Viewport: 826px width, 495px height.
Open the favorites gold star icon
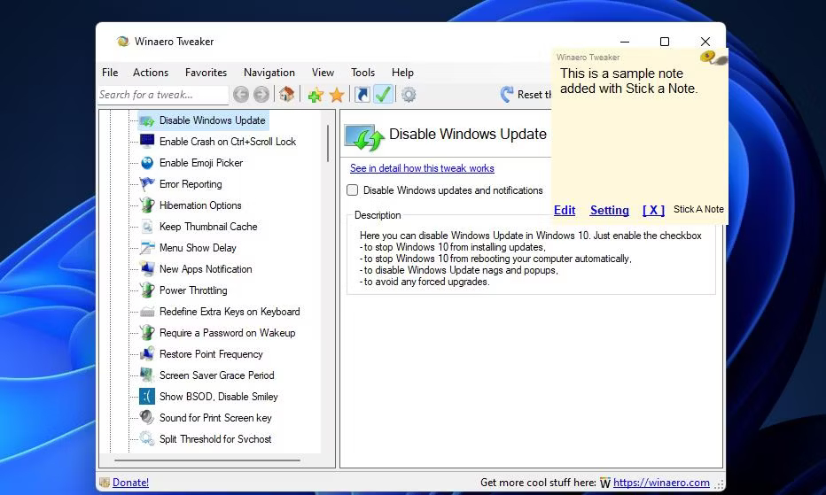coord(337,95)
